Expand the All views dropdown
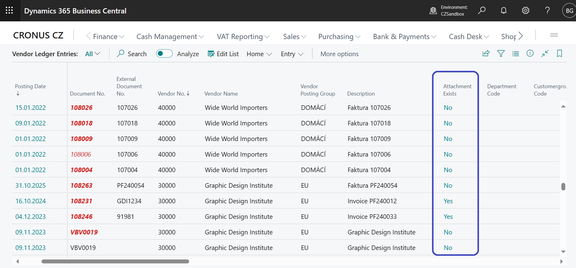The height and width of the screenshot is (268, 576). (92, 54)
